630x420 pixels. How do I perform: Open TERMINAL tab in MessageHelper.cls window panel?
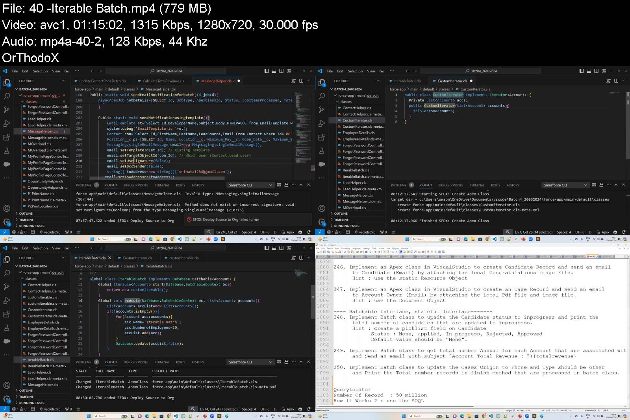coord(162,185)
